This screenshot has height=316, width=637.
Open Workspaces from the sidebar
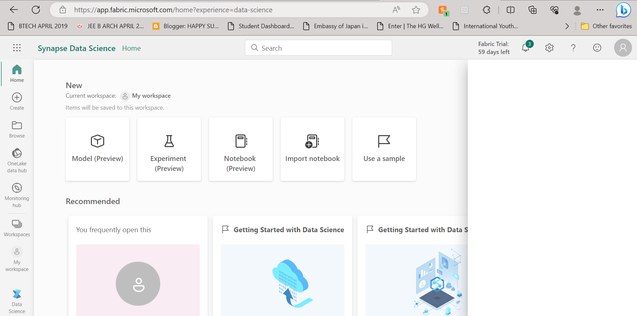click(17, 227)
